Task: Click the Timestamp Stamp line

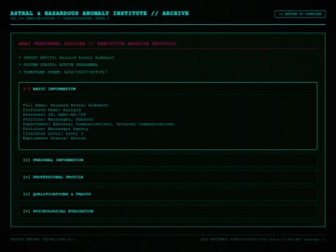Action: [x=63, y=72]
